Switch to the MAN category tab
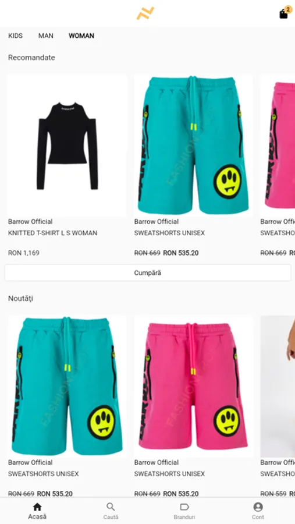 click(x=46, y=36)
